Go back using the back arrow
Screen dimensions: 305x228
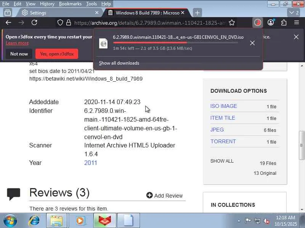point(8,23)
